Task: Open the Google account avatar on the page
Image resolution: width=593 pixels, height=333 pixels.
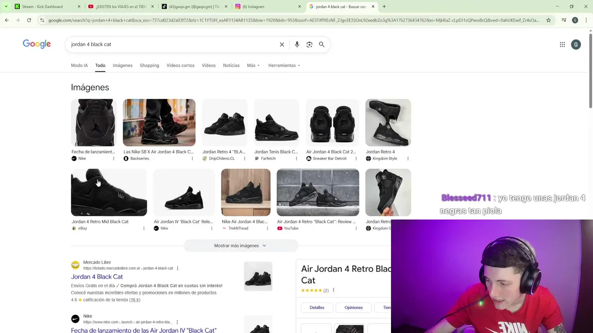Action: [x=576, y=44]
